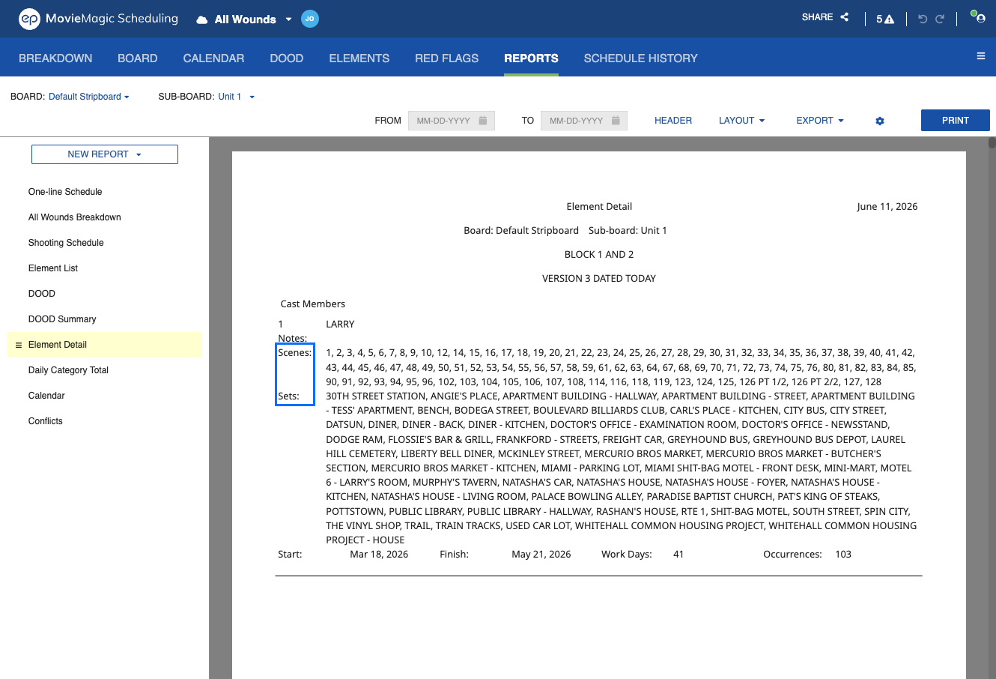Open the Default Stripboard board dropdown
The height and width of the screenshot is (679, 996).
pos(89,97)
